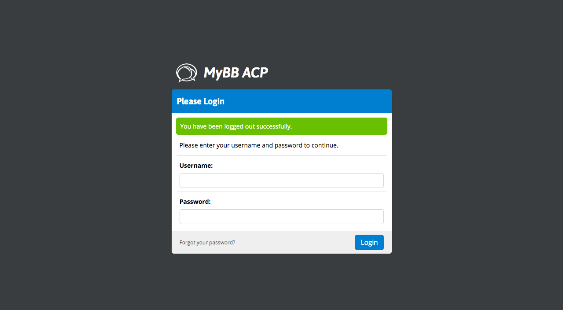The image size is (563, 310).
Task: Click the MyBB speech bubble logo
Action: (x=186, y=73)
